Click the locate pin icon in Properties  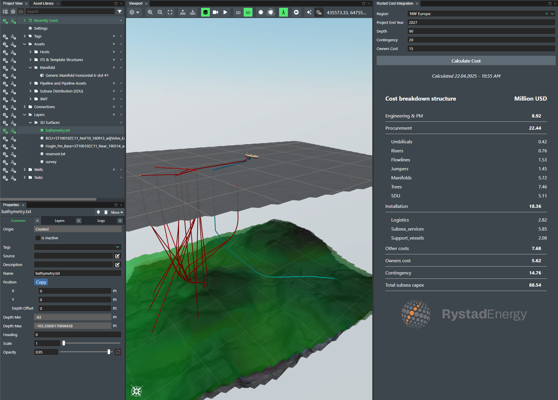[98, 212]
